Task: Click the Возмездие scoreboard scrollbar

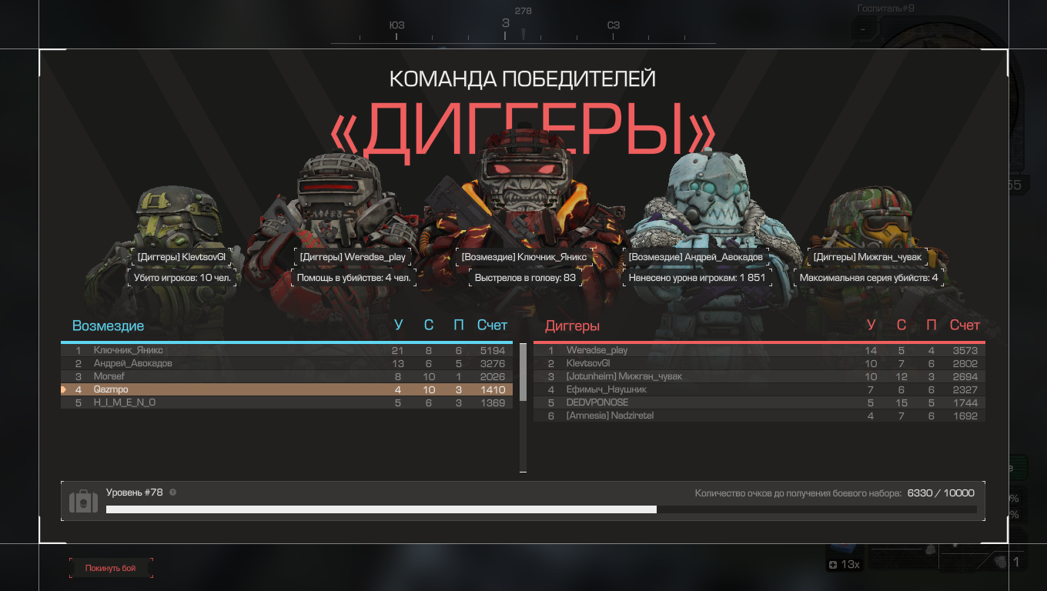Action: coord(523,372)
